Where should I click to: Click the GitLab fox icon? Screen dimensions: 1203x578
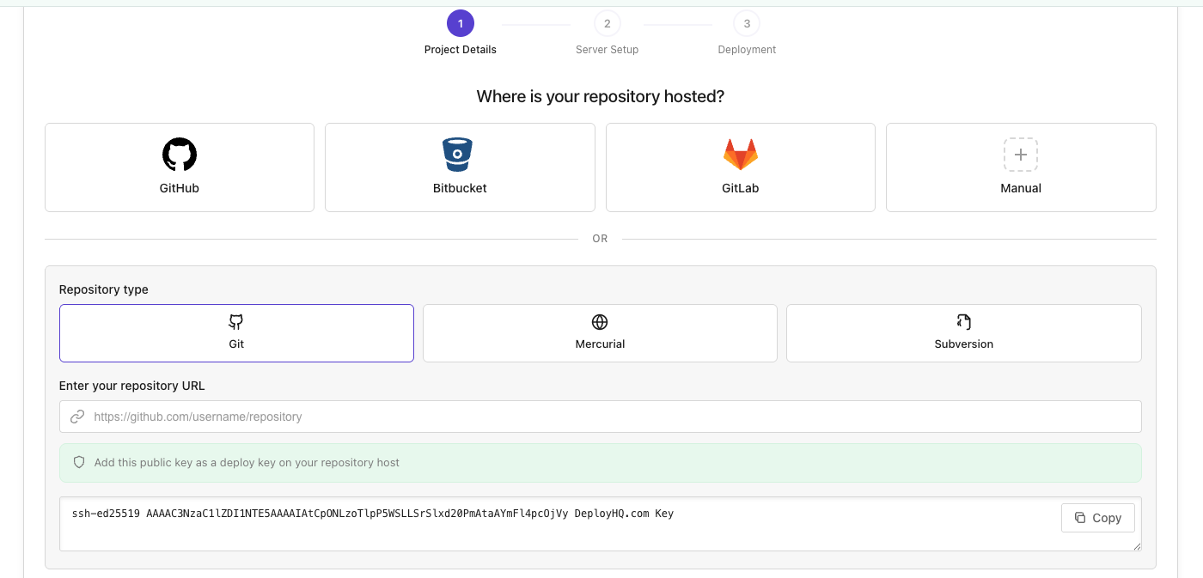(x=740, y=155)
